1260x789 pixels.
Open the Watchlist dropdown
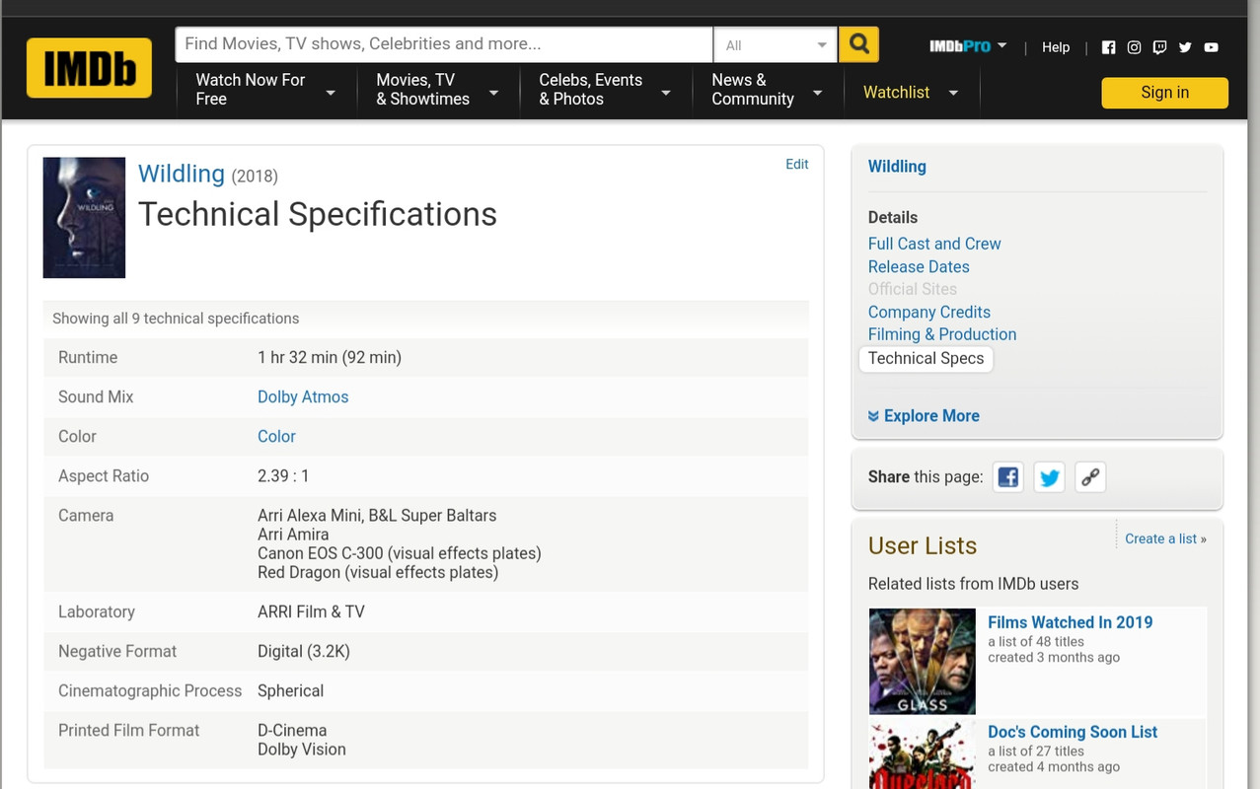click(911, 93)
